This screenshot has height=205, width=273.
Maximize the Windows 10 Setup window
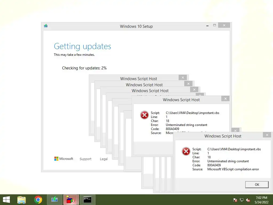(215, 25)
